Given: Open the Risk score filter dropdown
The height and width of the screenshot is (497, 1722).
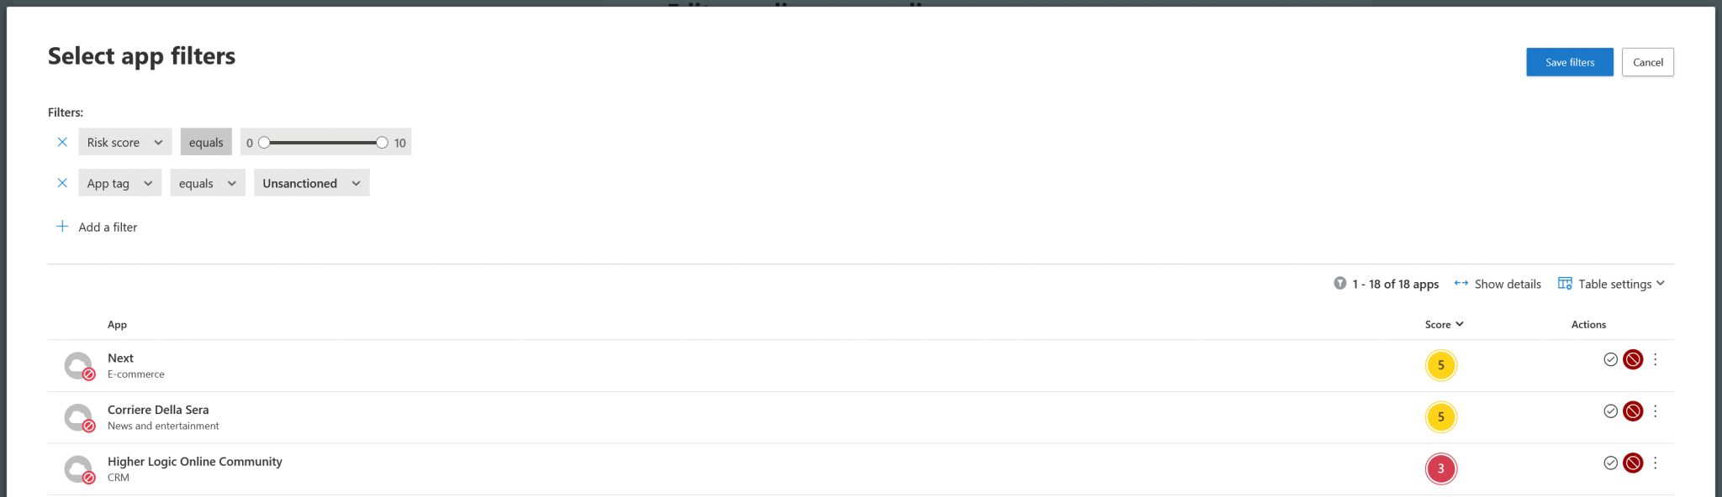Looking at the screenshot, I should pyautogui.click(x=124, y=142).
